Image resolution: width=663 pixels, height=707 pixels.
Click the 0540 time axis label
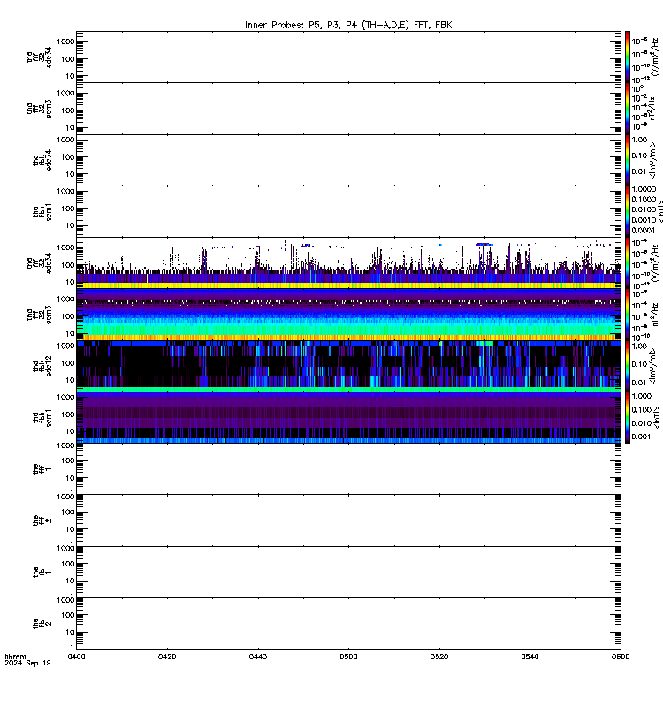point(530,657)
